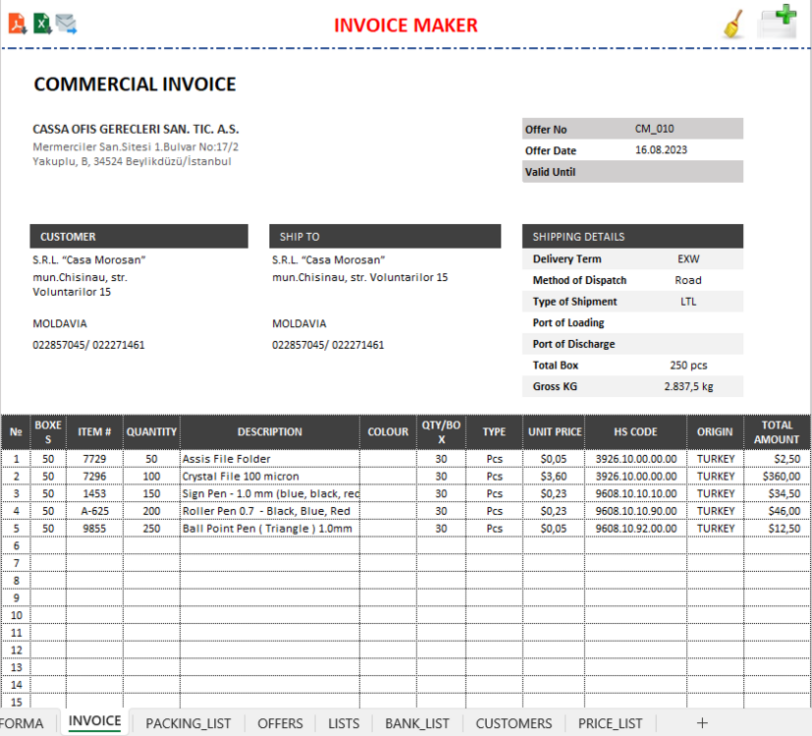Open the PRICE_LIST sheet tab
Viewport: 812px width, 736px height.
(610, 723)
